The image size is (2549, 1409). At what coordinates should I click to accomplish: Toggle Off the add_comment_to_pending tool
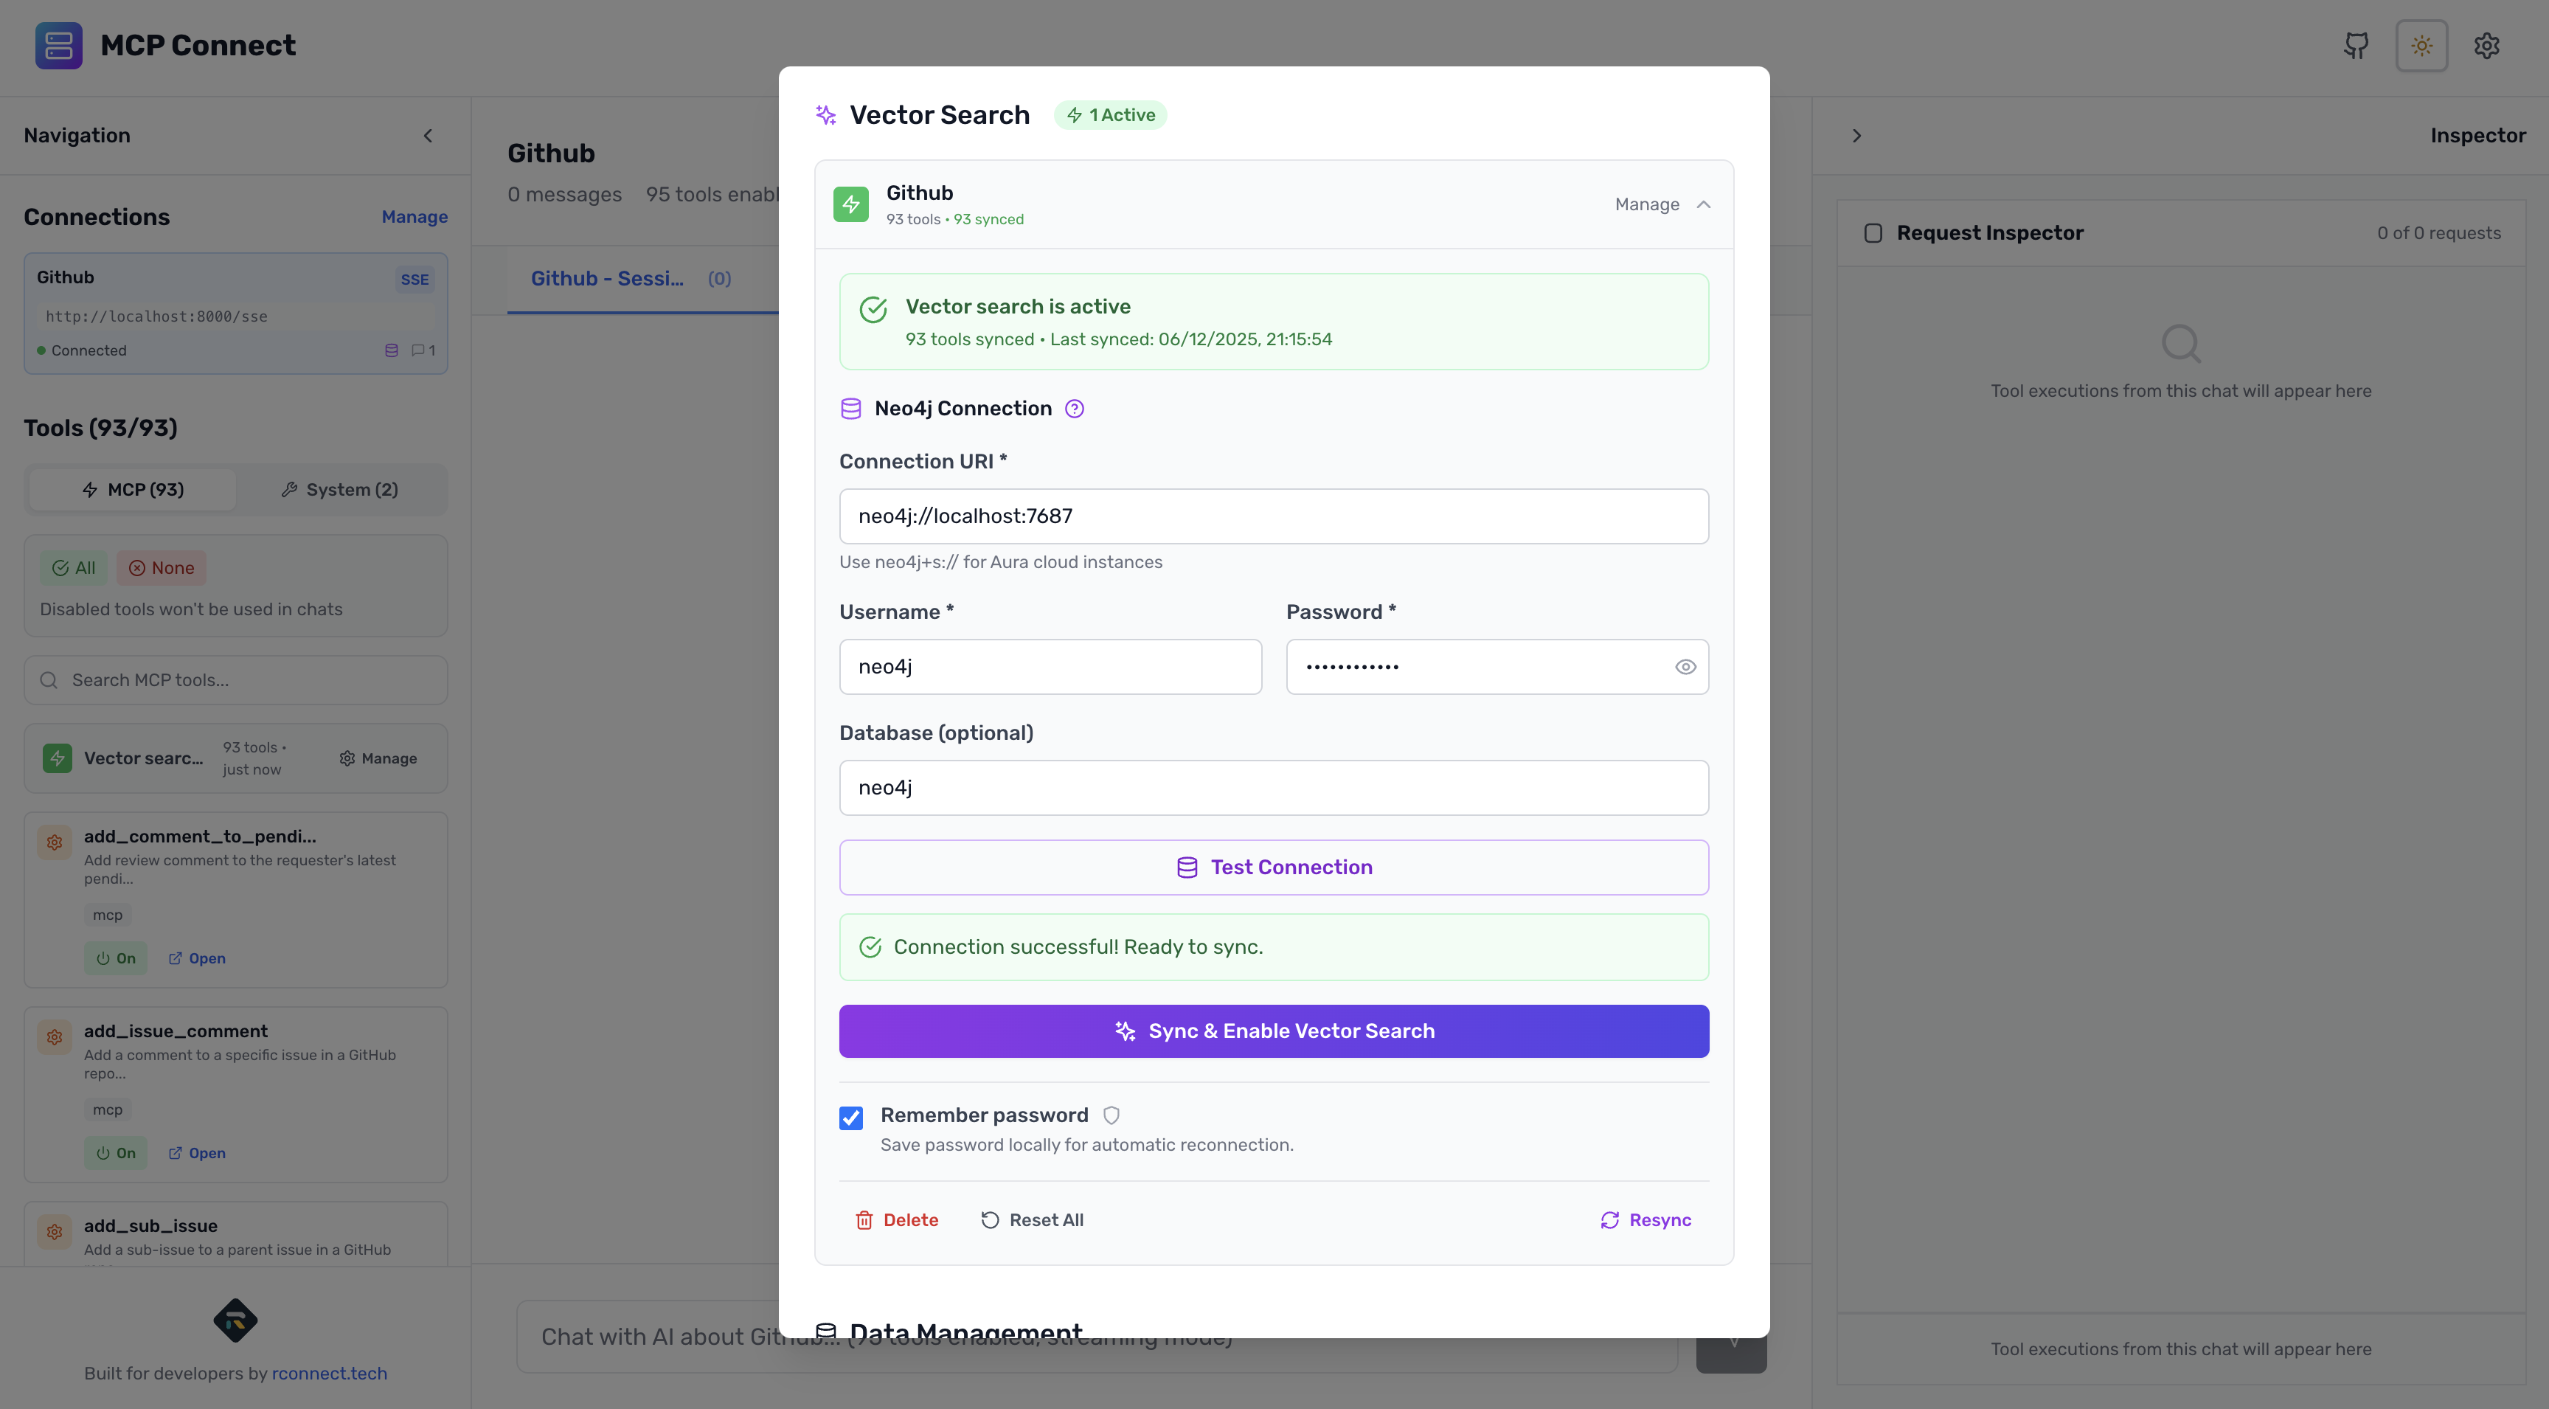point(116,958)
